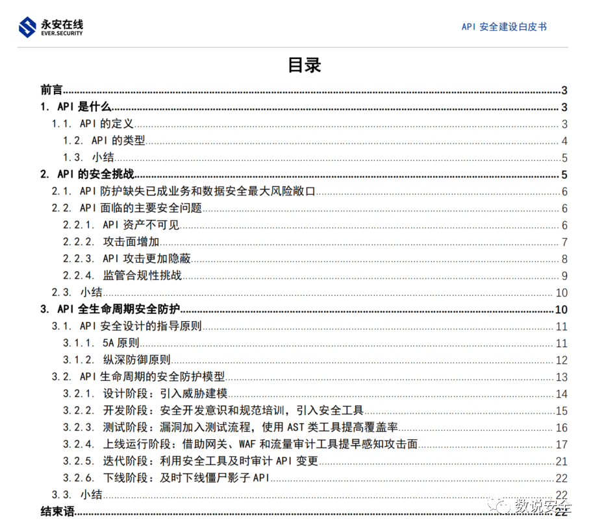
Task: Open the 前言 entry
Action: point(304,90)
